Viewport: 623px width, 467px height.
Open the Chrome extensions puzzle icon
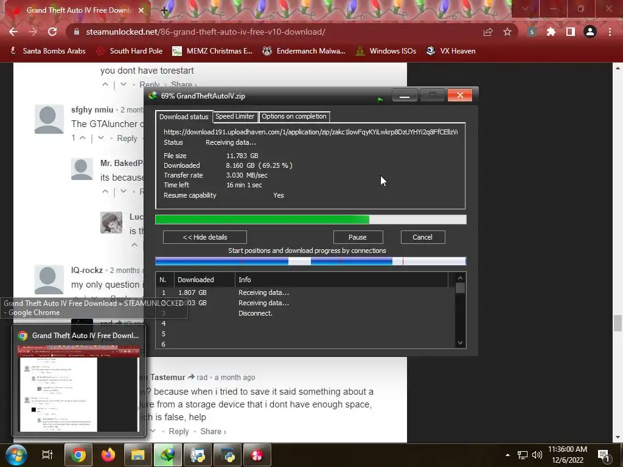551,32
